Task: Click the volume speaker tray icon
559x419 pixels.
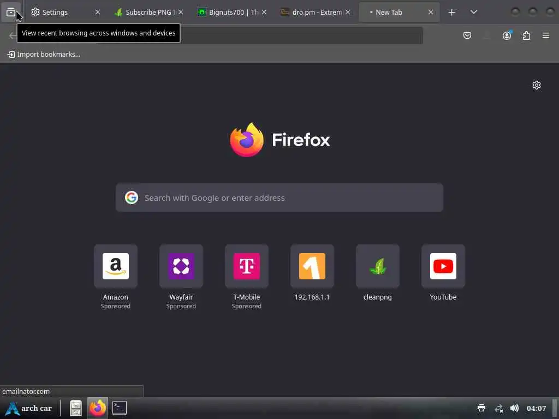Action: [x=514, y=408]
